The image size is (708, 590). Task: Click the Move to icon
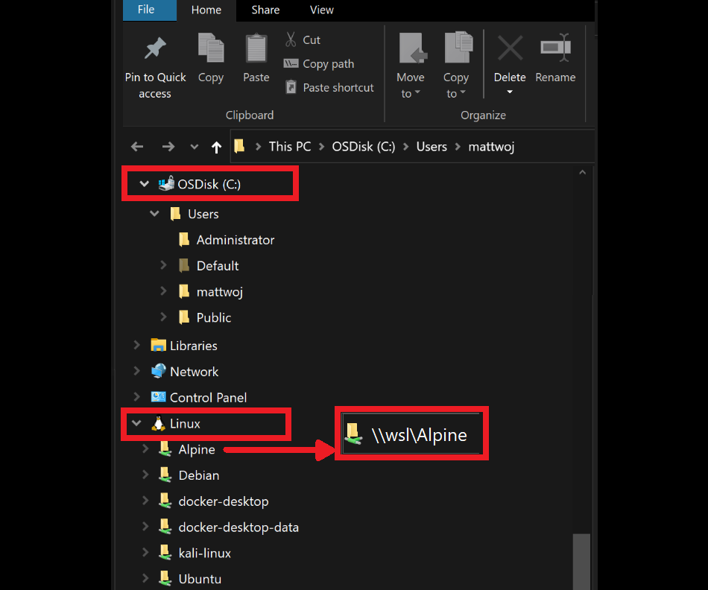[x=412, y=48]
